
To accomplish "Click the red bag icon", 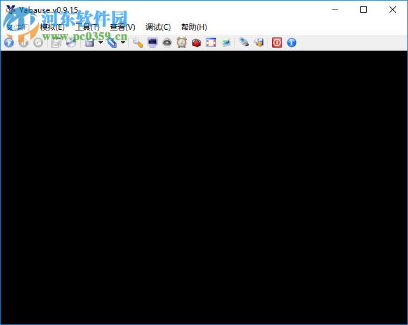I will 196,43.
